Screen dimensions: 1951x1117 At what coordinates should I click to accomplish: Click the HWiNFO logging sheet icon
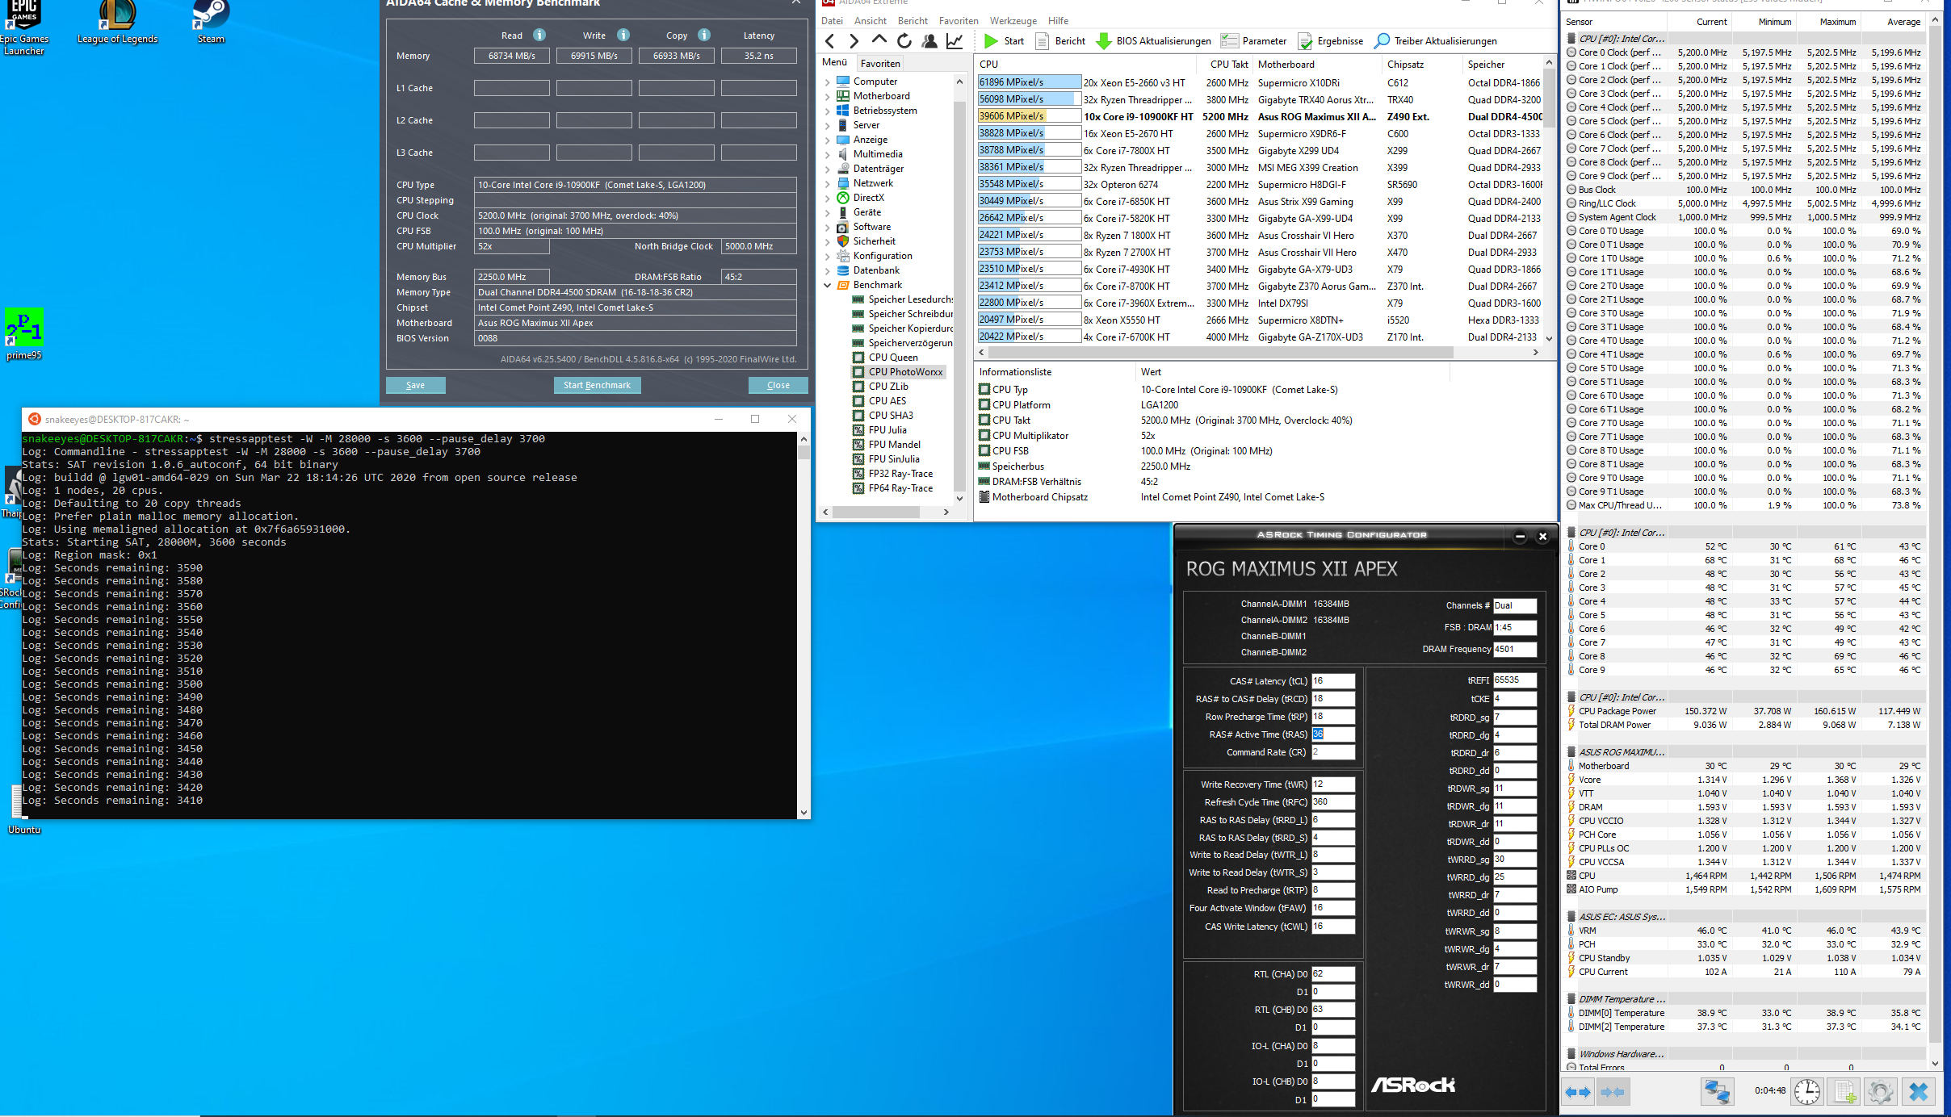click(x=1844, y=1092)
